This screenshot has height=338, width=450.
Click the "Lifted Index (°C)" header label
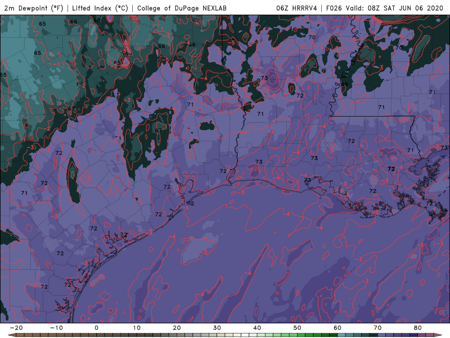pos(100,8)
